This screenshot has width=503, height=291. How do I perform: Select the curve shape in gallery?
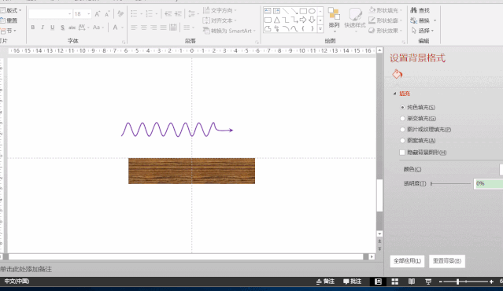[x=294, y=28]
